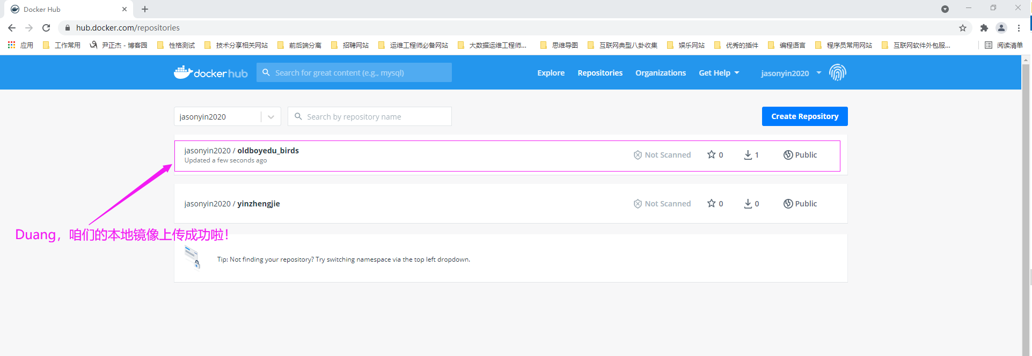Click the Create Repository button

pos(804,116)
